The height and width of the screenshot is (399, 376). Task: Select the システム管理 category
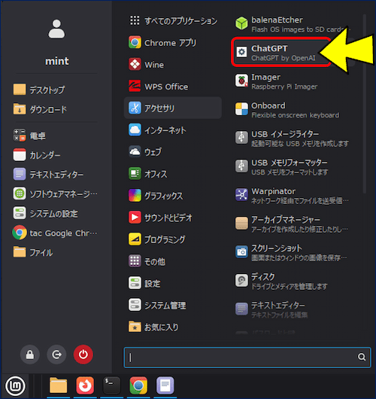(173, 305)
